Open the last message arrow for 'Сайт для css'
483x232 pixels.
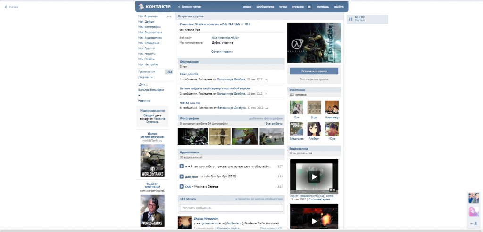pos(266,80)
